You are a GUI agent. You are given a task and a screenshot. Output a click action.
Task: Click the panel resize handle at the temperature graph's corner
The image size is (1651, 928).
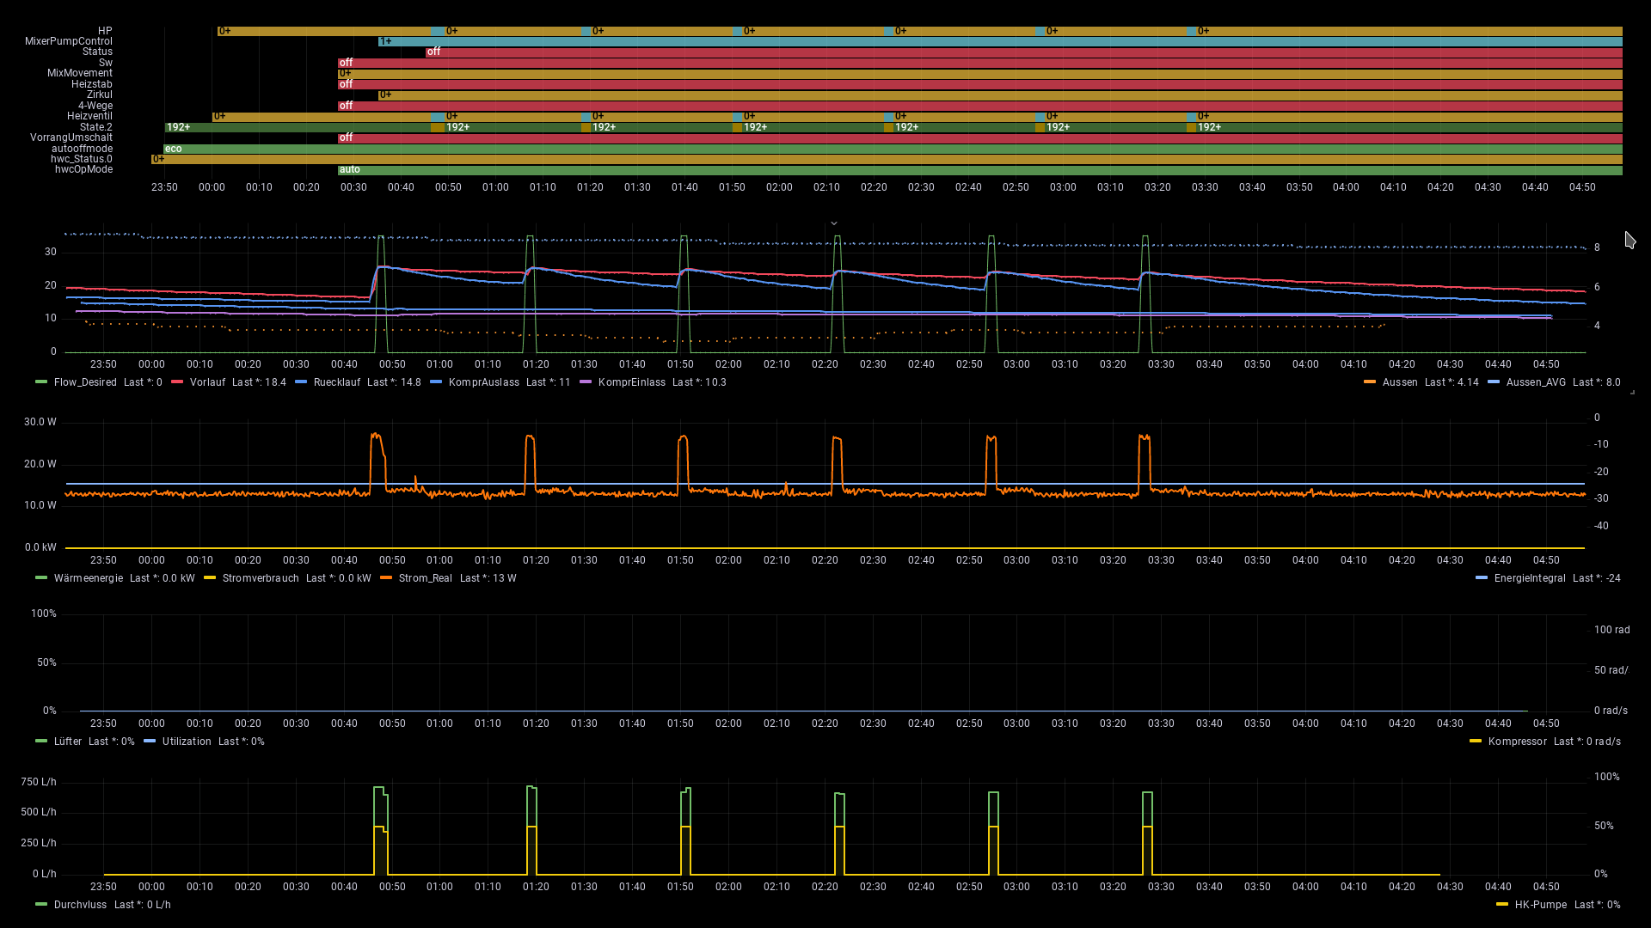[x=1632, y=392]
